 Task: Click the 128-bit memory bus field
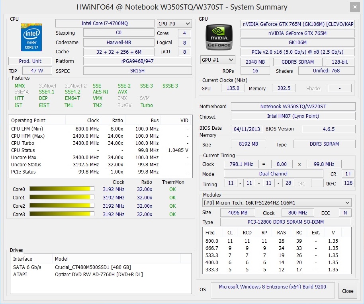coord(340,62)
